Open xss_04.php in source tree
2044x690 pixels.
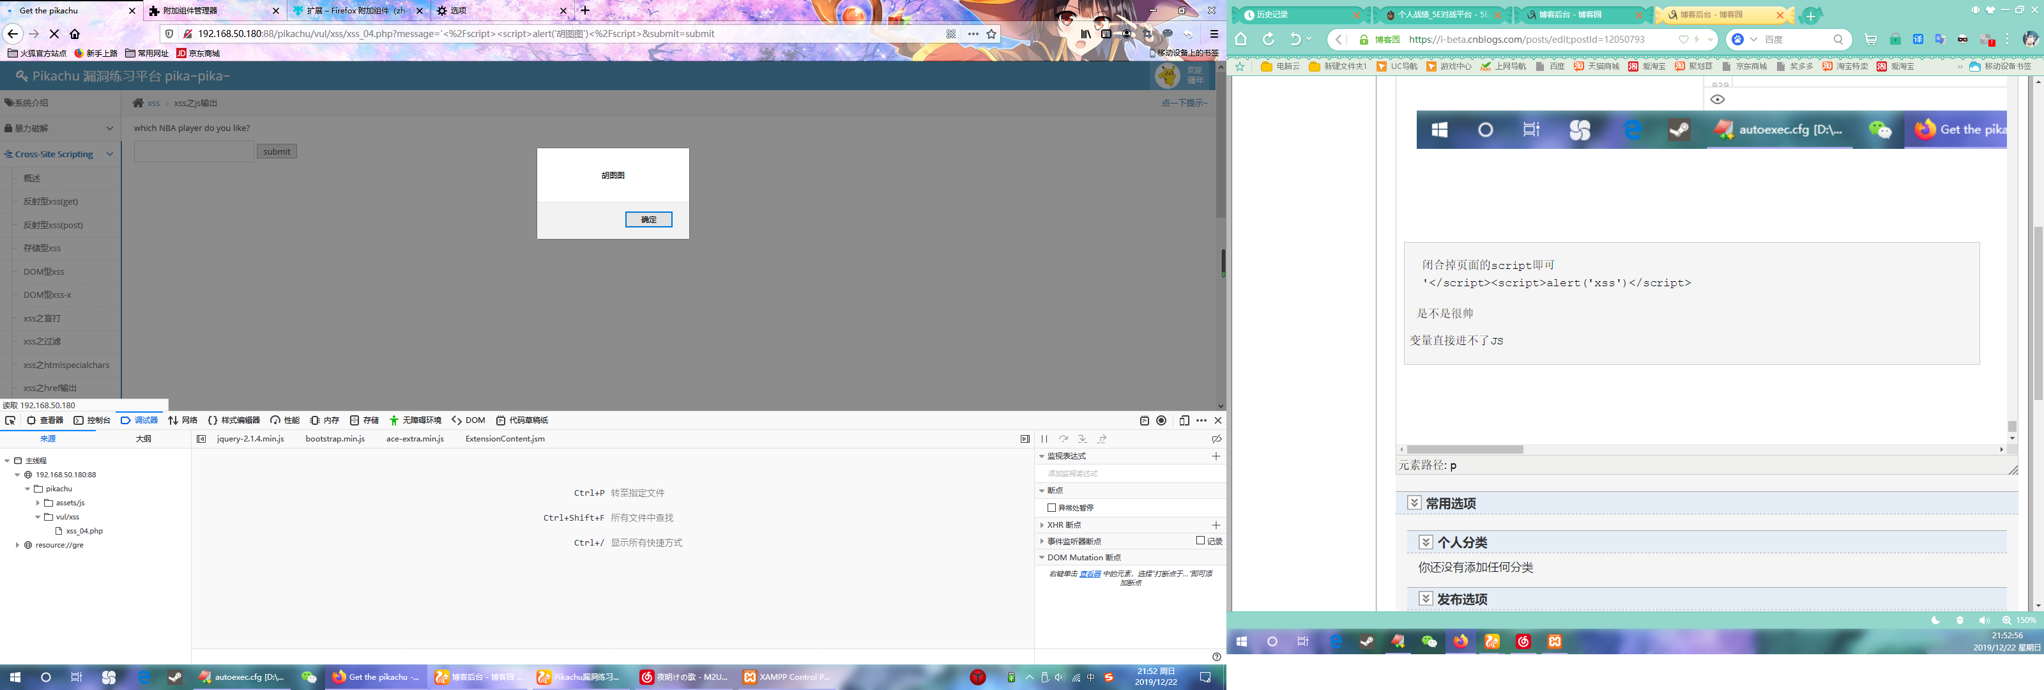pos(84,530)
